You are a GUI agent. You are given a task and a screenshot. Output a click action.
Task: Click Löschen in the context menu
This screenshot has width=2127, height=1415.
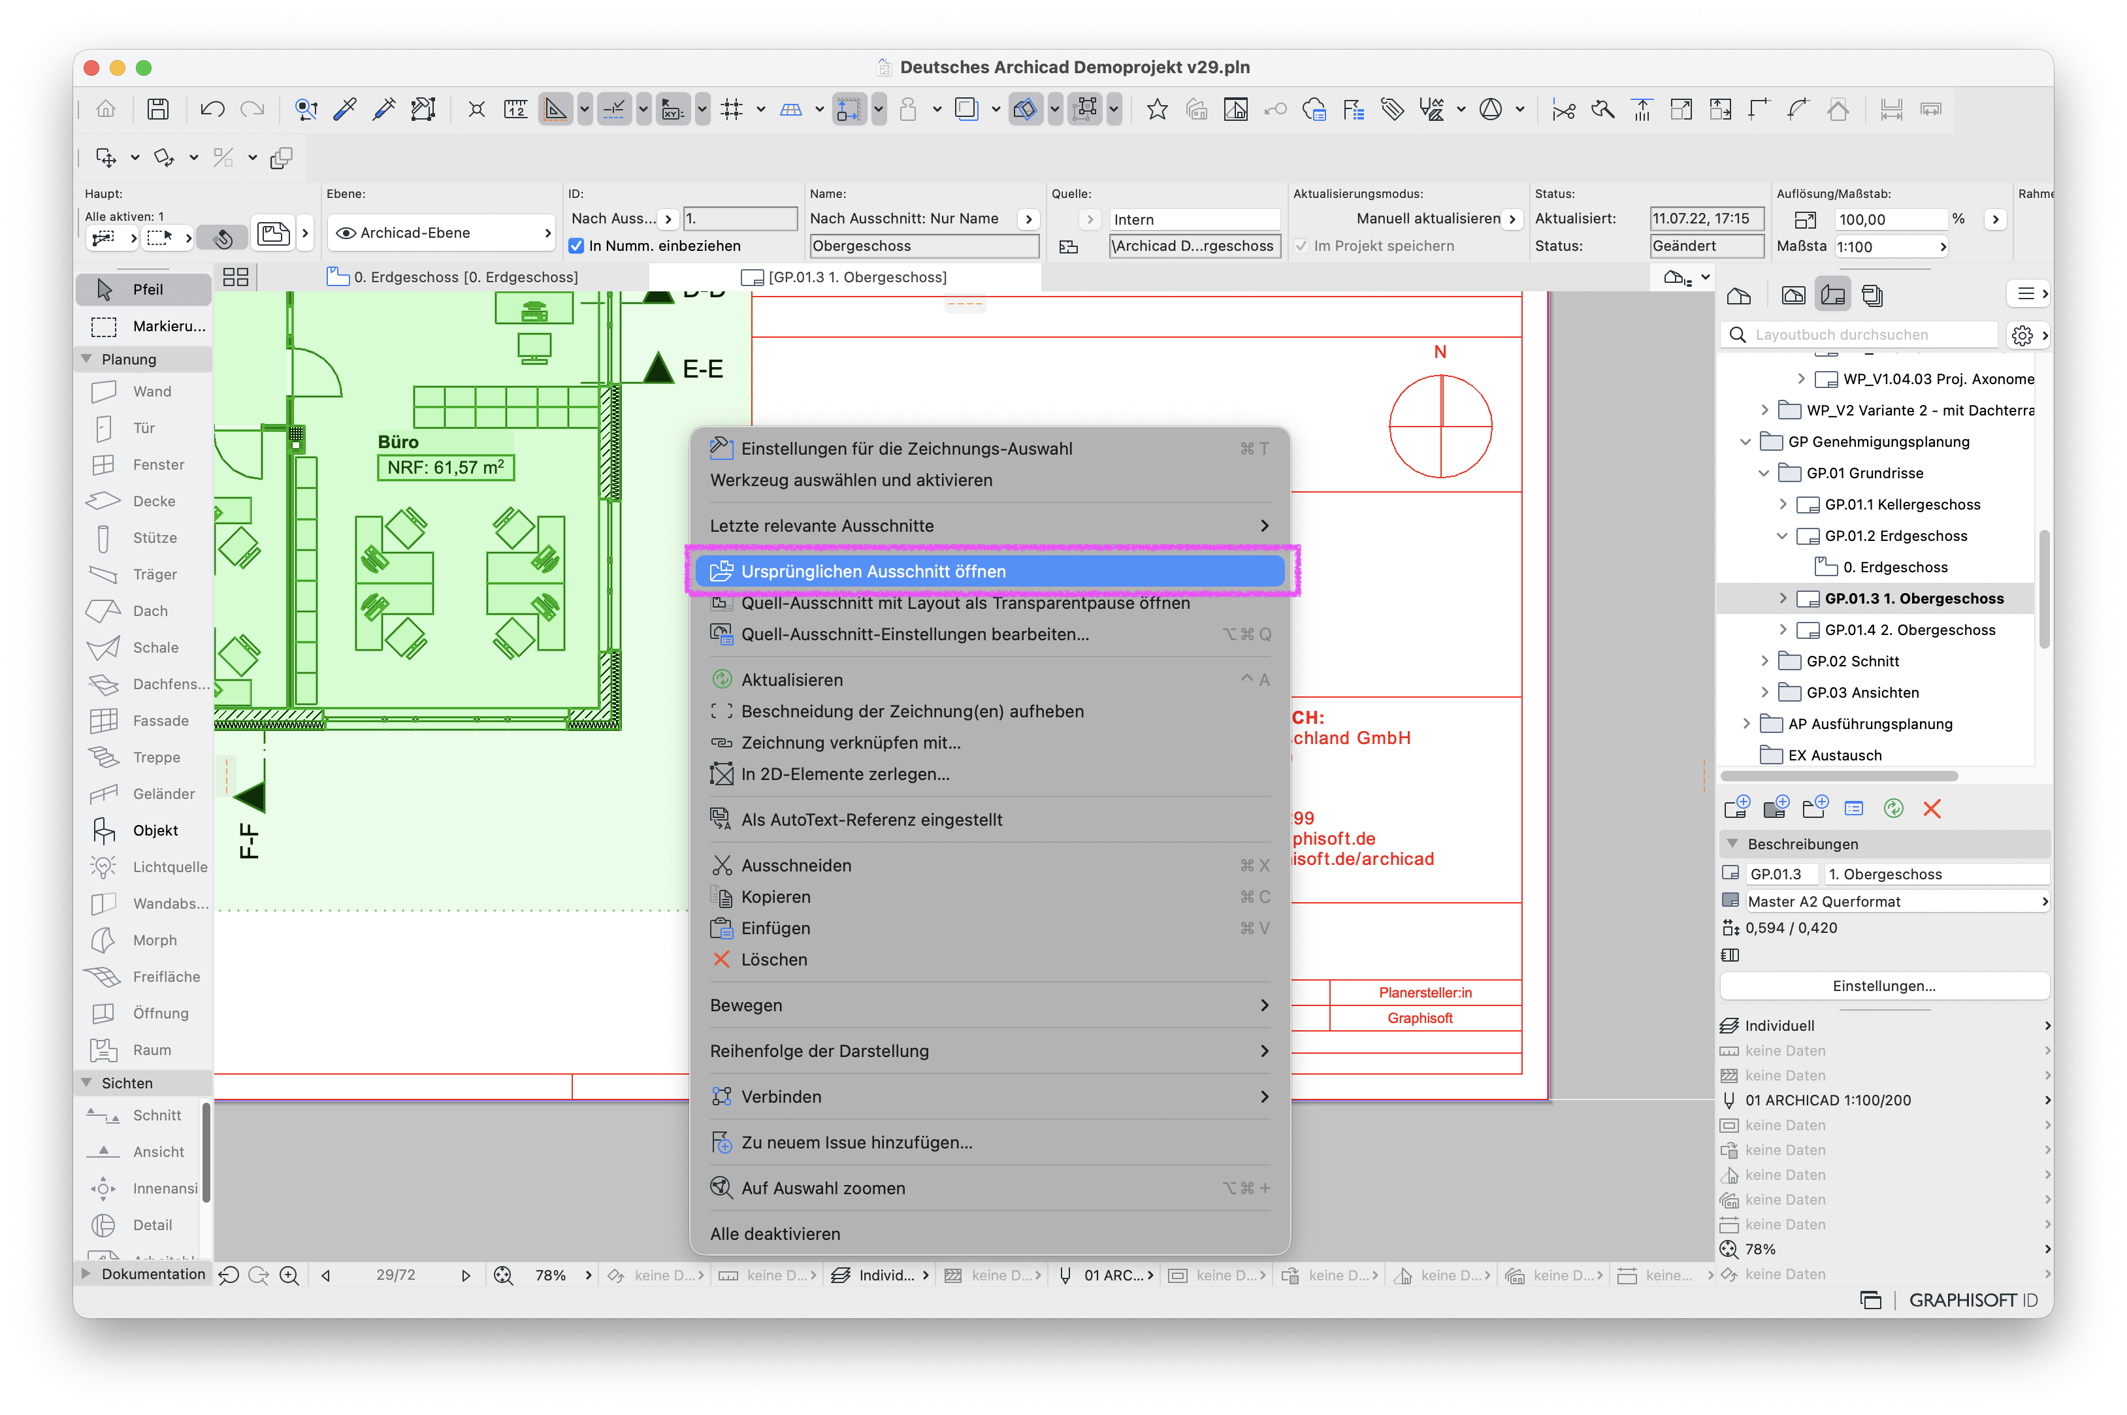(x=989, y=959)
